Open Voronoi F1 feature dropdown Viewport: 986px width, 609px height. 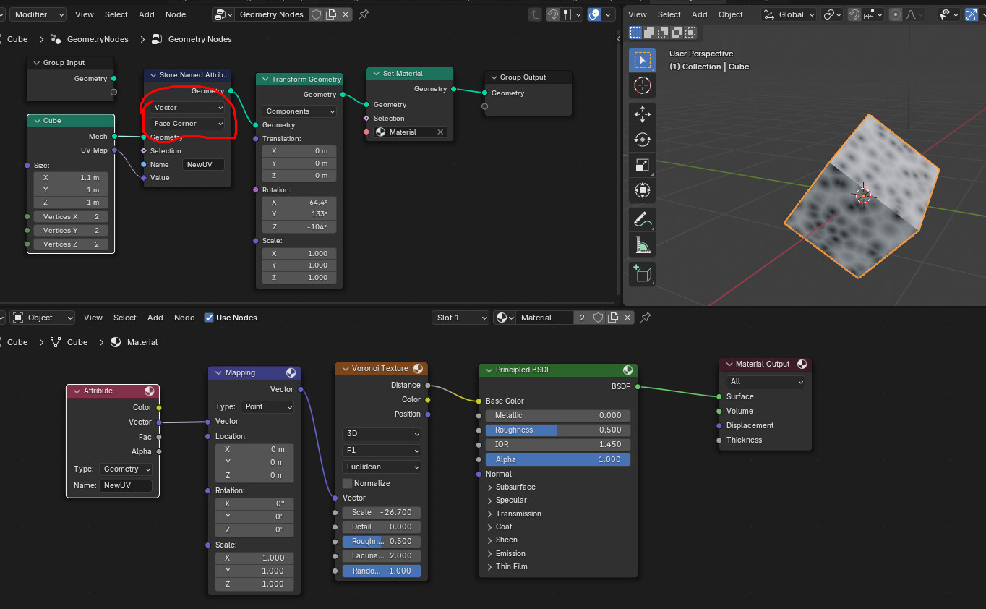coord(382,451)
